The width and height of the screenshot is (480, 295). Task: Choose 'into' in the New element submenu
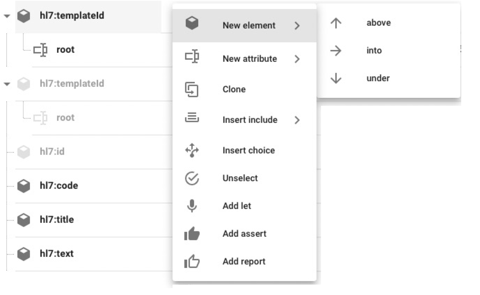point(374,51)
